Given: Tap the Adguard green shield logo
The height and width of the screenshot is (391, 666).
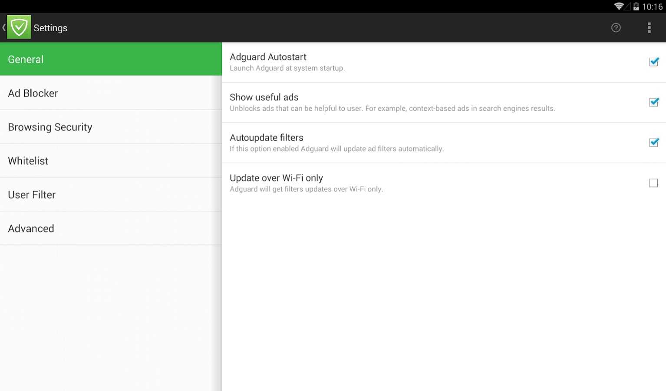Looking at the screenshot, I should 19,27.
